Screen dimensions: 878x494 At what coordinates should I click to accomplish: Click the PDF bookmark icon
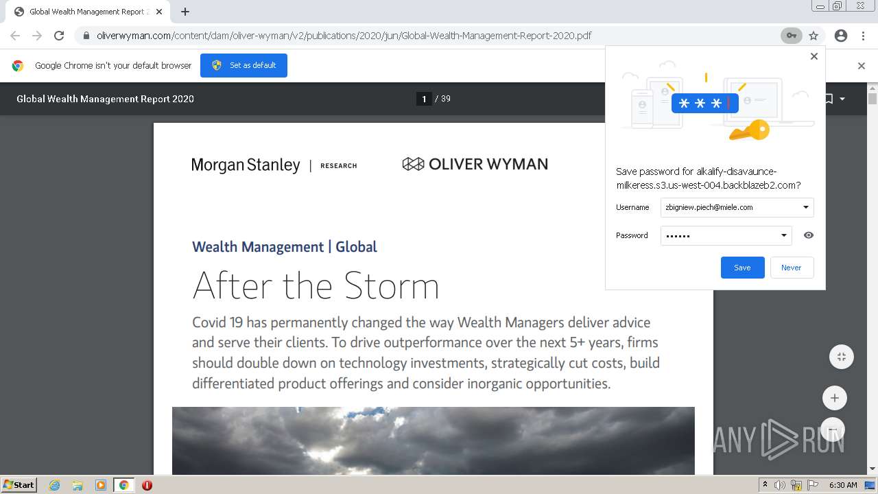pos(829,99)
